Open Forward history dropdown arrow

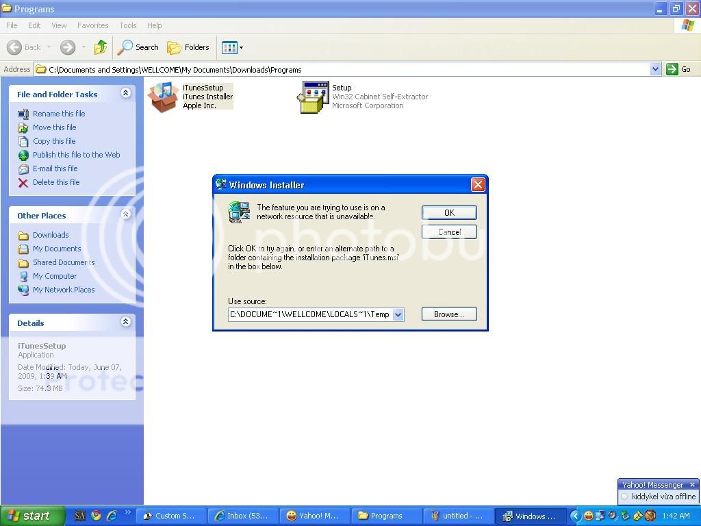click(x=84, y=47)
